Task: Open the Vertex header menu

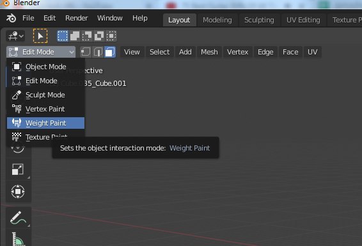Action: coord(237,52)
